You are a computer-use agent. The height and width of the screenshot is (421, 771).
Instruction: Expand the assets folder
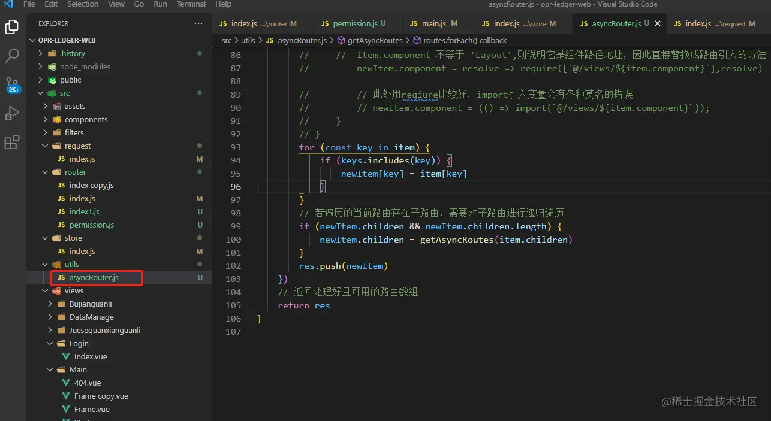click(75, 106)
